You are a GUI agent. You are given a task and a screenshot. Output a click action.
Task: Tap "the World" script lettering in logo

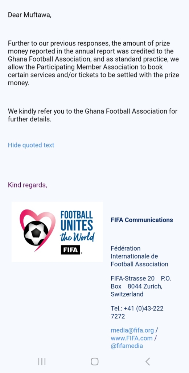tap(77, 237)
